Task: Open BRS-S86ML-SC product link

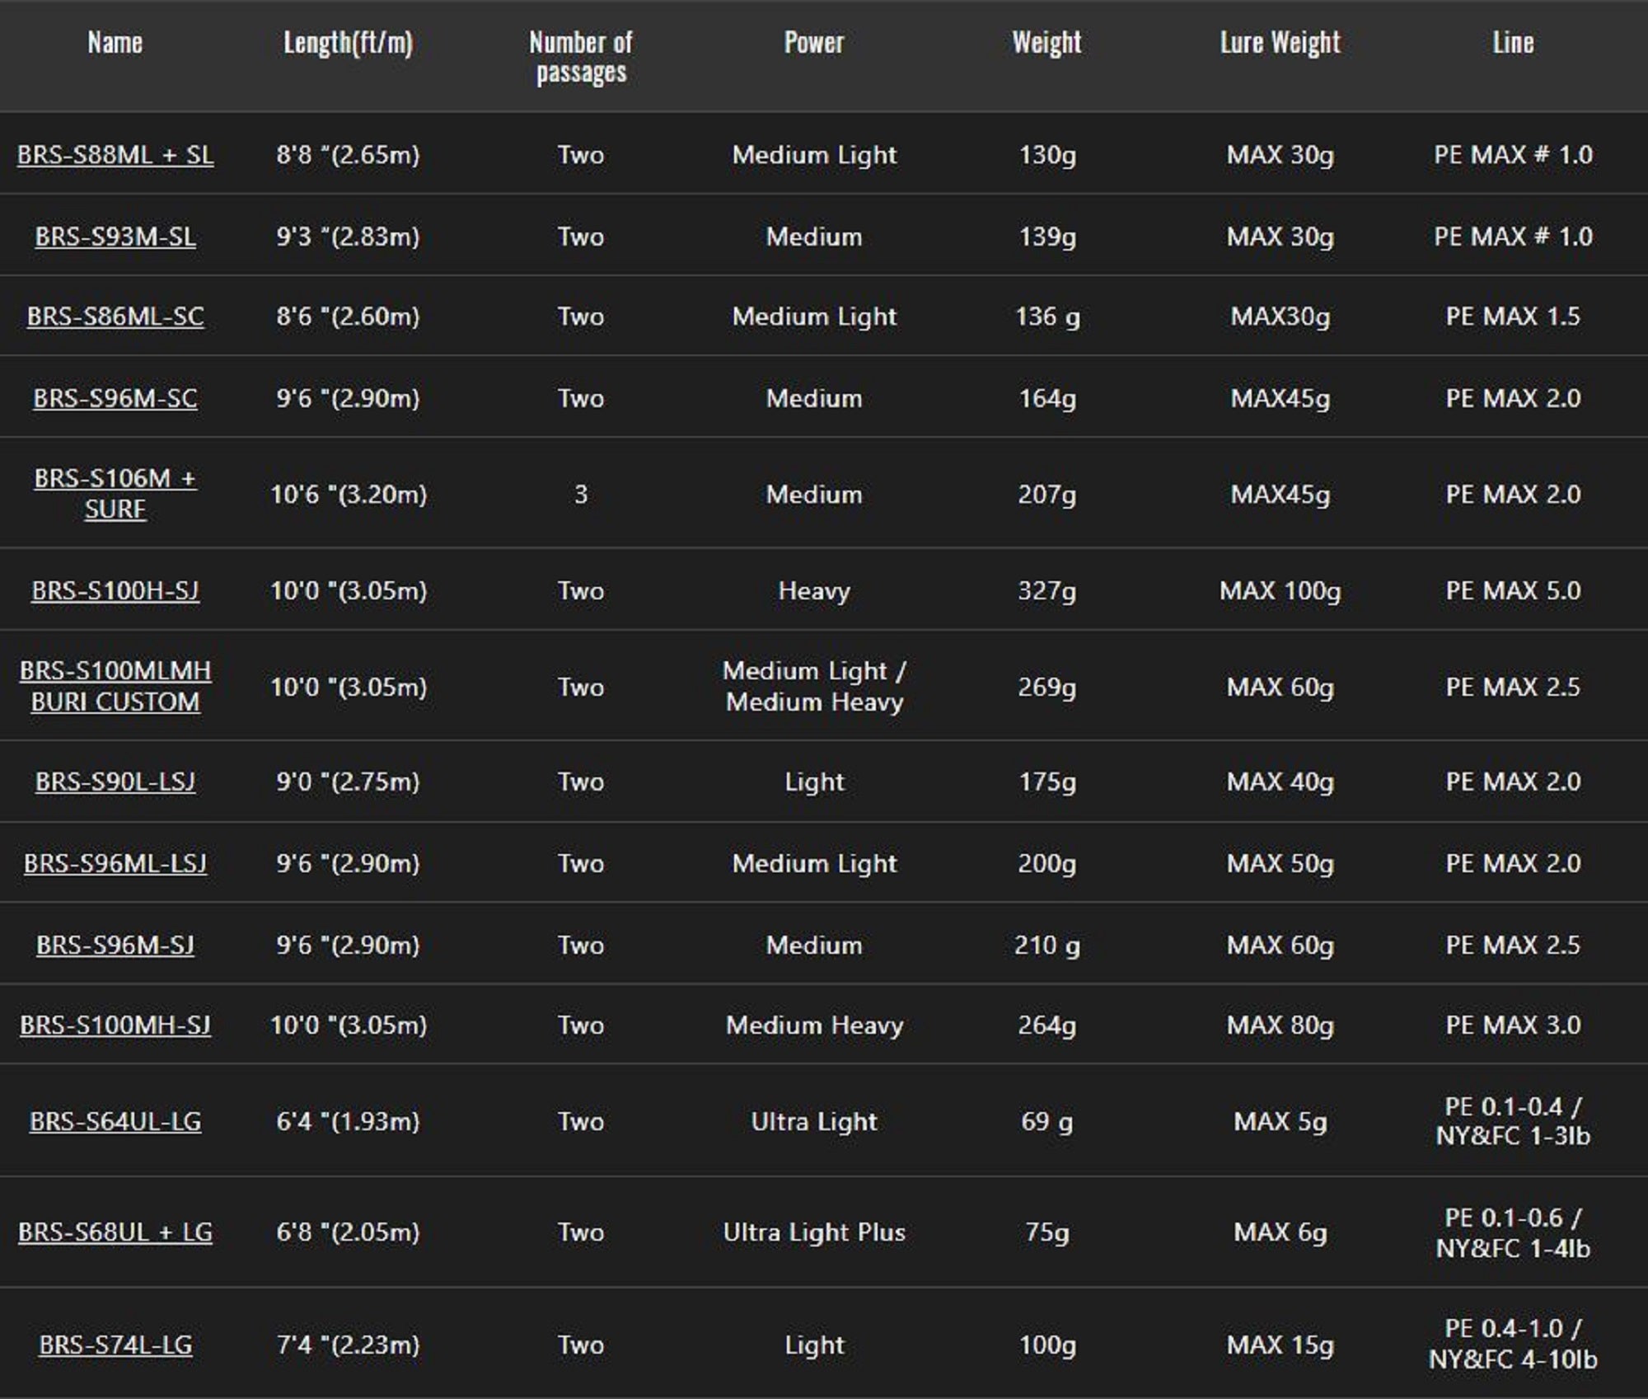Action: (x=115, y=317)
